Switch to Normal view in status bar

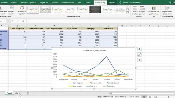click(x=144, y=97)
